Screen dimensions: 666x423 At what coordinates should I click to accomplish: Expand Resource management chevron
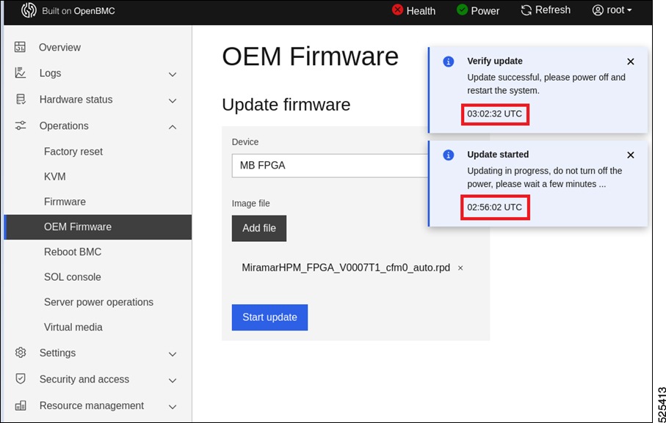(x=173, y=407)
